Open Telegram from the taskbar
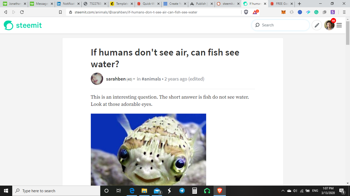The width and height of the screenshot is (350, 196). tap(182, 191)
